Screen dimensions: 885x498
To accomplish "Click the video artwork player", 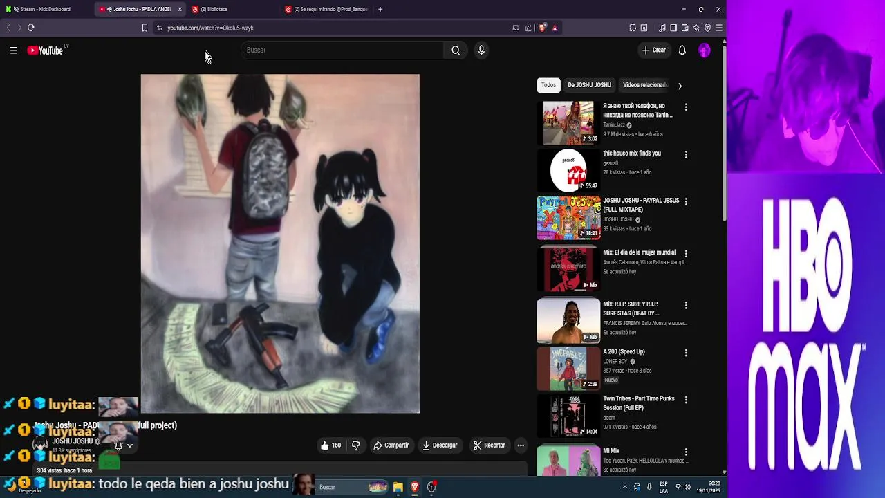I will pyautogui.click(x=280, y=243).
